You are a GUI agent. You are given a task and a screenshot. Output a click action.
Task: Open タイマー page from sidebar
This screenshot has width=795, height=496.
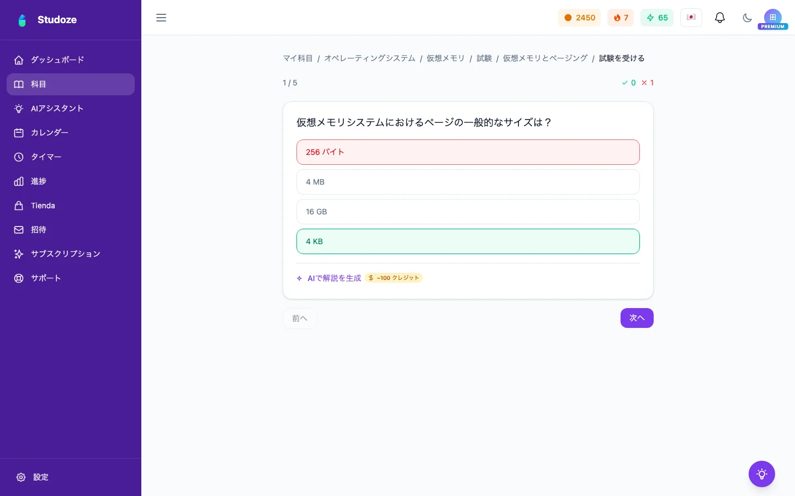click(71, 157)
